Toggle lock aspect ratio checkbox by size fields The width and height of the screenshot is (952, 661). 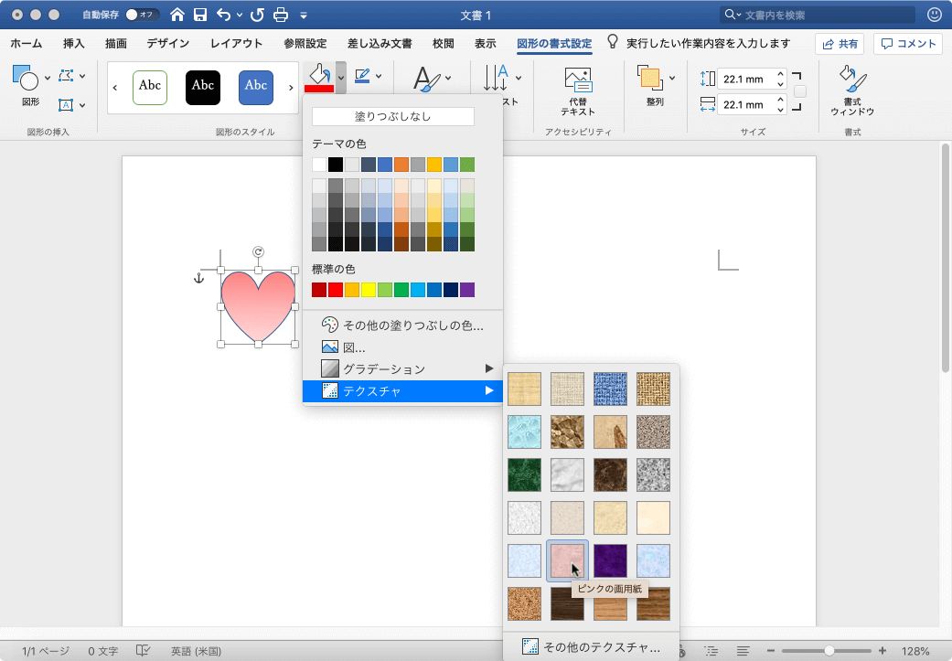pyautogui.click(x=800, y=91)
